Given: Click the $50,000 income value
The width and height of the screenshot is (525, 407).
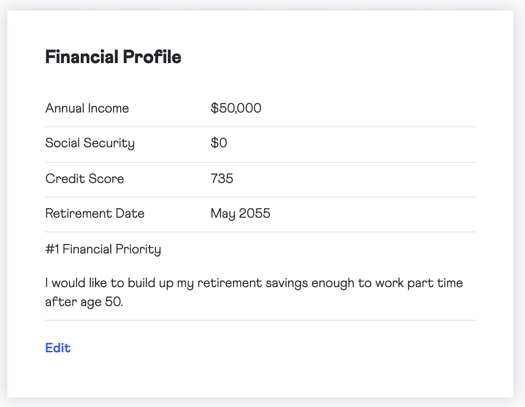Looking at the screenshot, I should tap(236, 108).
